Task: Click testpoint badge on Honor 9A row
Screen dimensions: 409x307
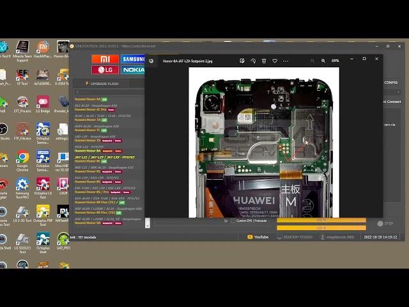Action: tap(107, 223)
